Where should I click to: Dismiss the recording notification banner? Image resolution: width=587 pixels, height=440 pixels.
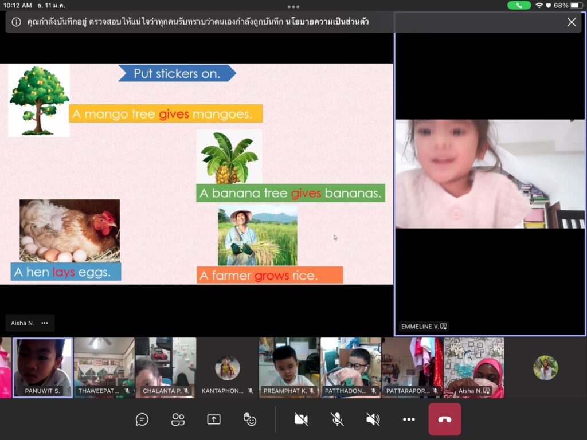click(572, 22)
